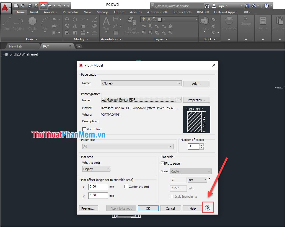Screen dimensions: 285x227
Task: Open the Paper size A4 dropdown
Action: click(x=128, y=146)
